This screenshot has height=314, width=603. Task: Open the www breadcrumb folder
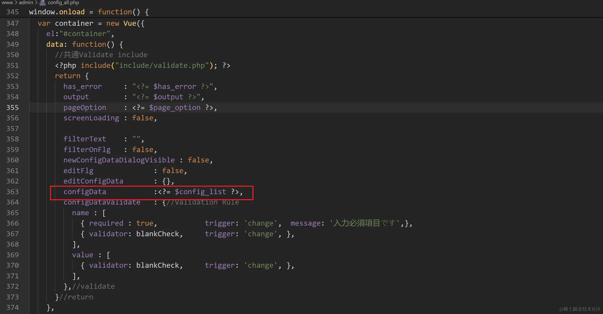(x=7, y=3)
